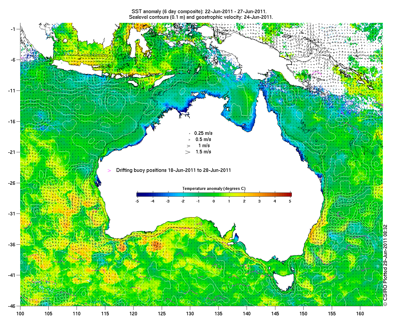Screen dimensions: 403x329
Task: Click longitude label 150 on x-axis
Action: [303, 314]
